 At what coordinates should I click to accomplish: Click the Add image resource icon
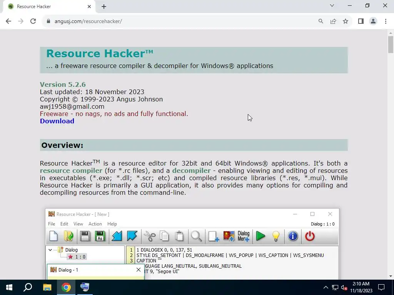pos(229,236)
